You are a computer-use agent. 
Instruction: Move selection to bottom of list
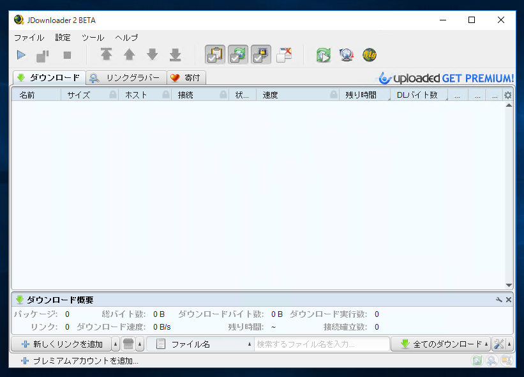[x=175, y=55]
